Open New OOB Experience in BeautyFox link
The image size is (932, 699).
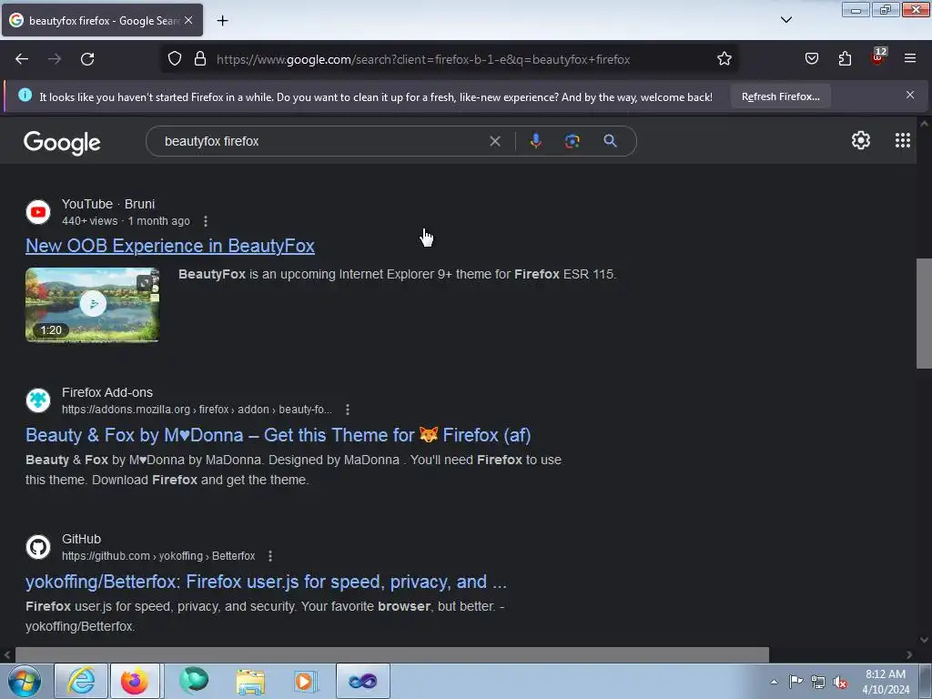tap(170, 246)
